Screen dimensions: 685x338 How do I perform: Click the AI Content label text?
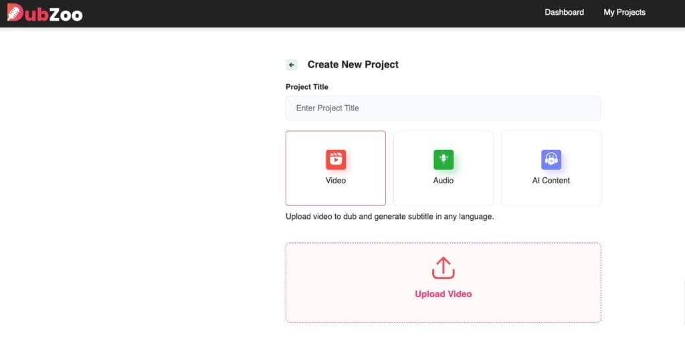click(551, 181)
